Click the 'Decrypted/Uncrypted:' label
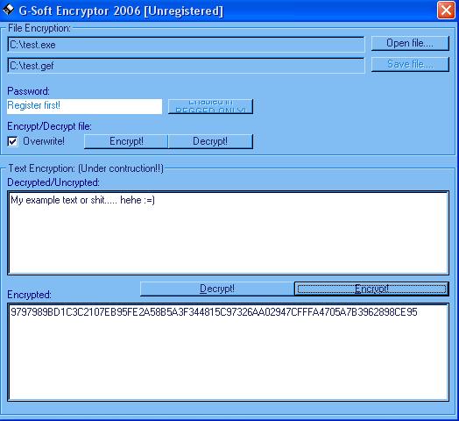 53,182
